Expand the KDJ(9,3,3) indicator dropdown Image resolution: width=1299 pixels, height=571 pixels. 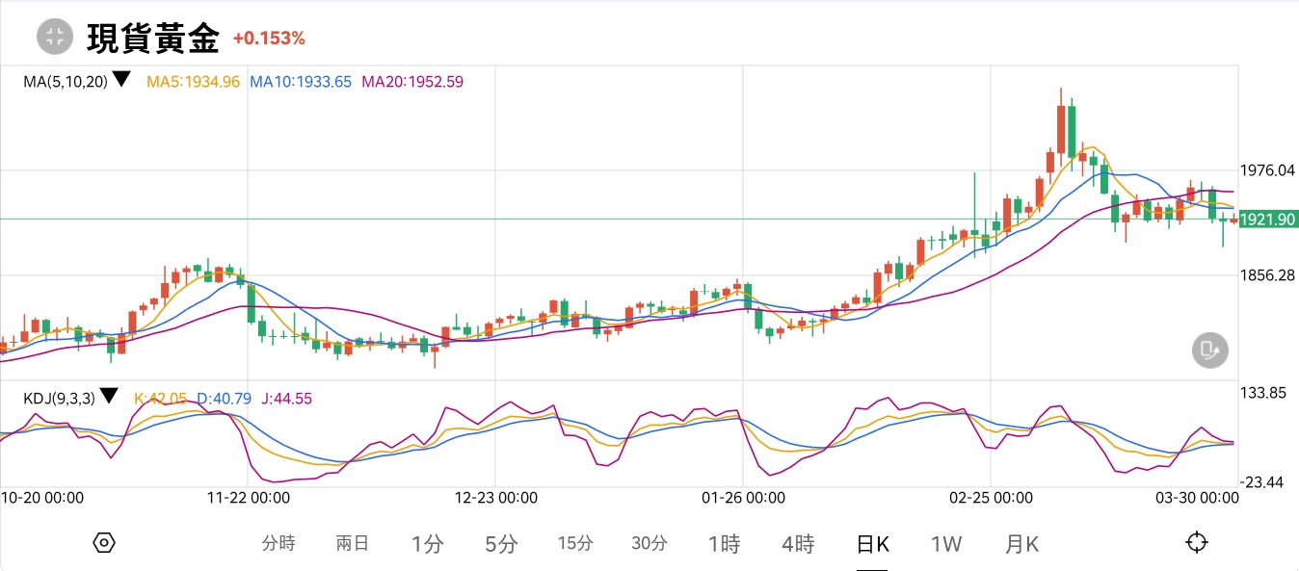click(109, 397)
